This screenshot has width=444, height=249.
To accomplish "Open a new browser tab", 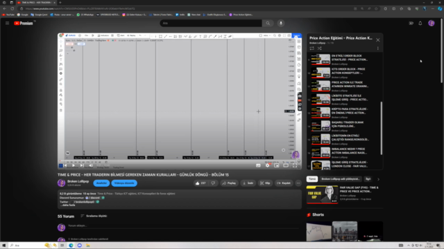I will (x=60, y=3).
